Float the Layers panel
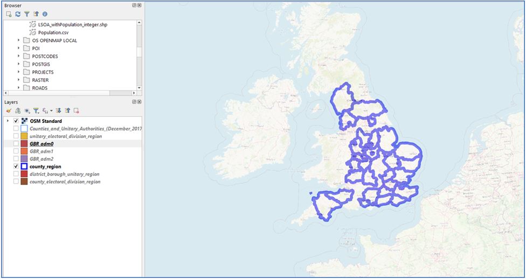The image size is (526, 279). click(x=134, y=102)
